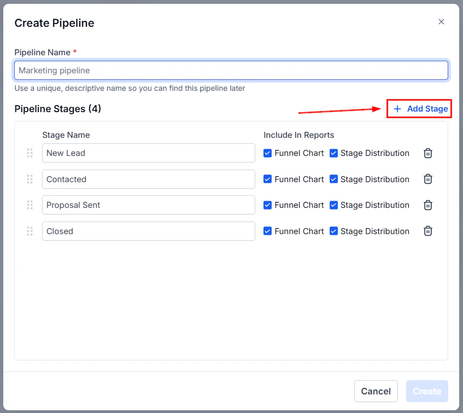Delete the New Lead stage with trash icon

428,153
